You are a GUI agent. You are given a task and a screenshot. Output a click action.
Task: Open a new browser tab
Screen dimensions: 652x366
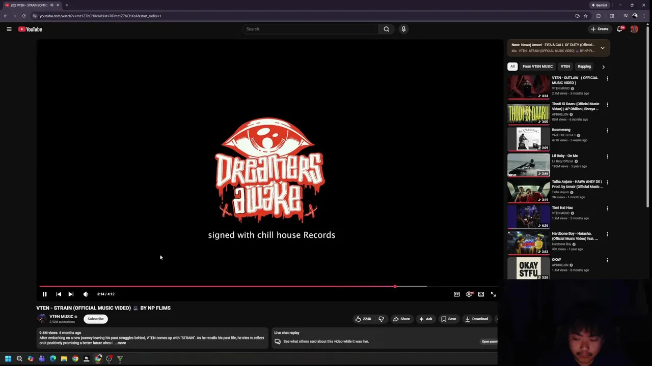67,5
